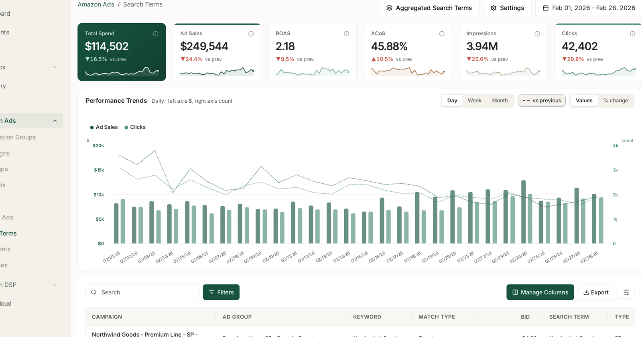Click the funnel icon on Filters button
The image size is (642, 337).
211,292
